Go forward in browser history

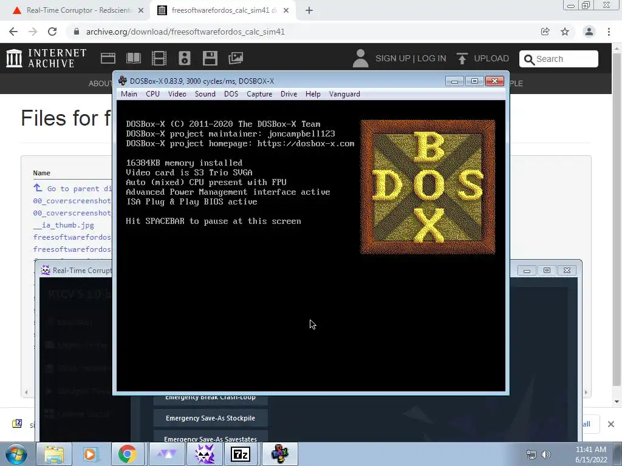point(33,32)
